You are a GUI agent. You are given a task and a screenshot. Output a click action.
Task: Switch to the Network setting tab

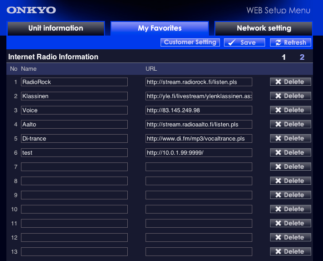pyautogui.click(x=264, y=28)
